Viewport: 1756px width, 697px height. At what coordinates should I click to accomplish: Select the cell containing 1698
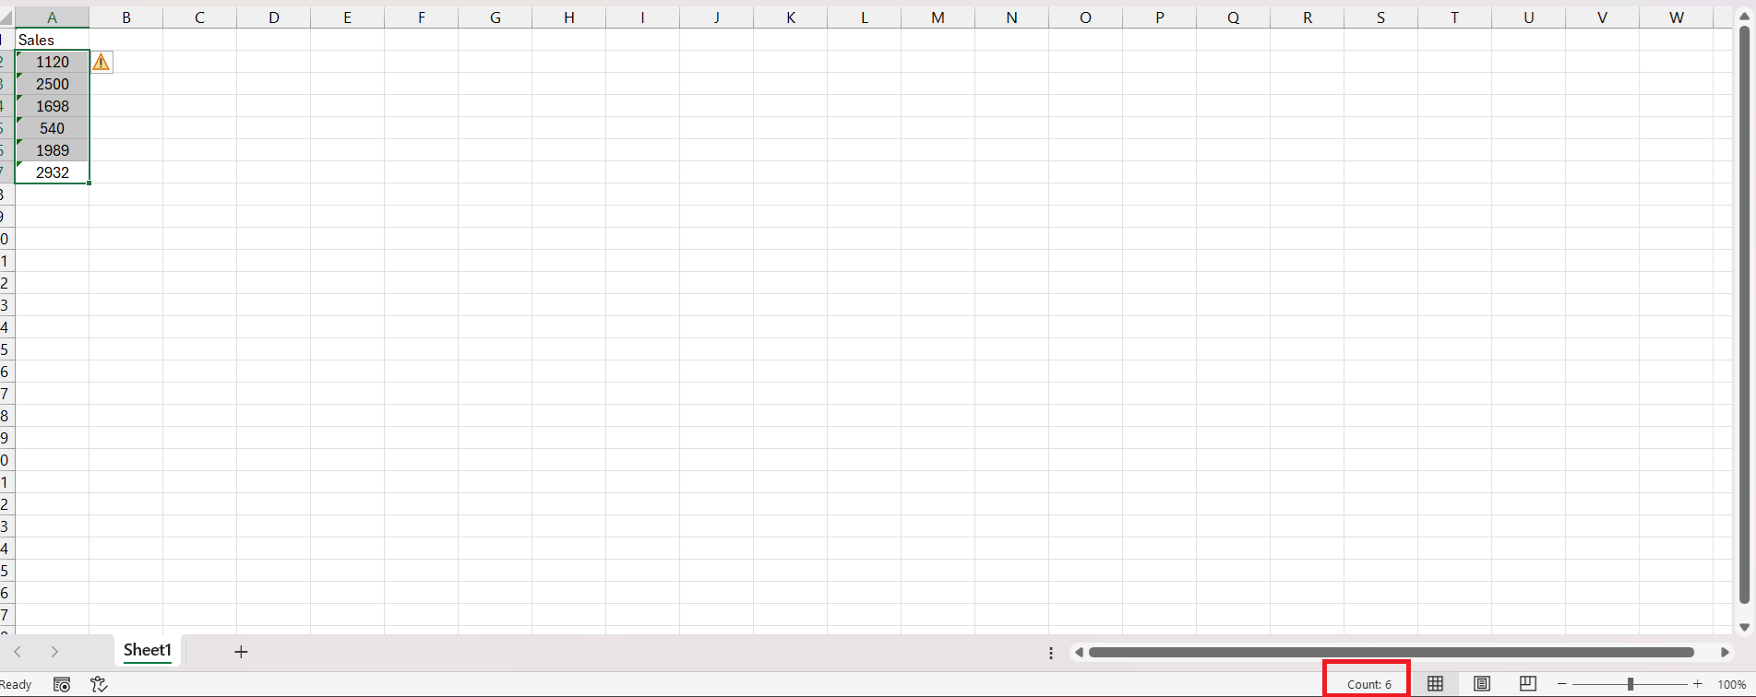(x=52, y=106)
